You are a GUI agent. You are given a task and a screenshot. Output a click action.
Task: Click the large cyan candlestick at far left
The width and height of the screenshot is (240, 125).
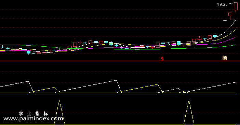tap(29, 52)
